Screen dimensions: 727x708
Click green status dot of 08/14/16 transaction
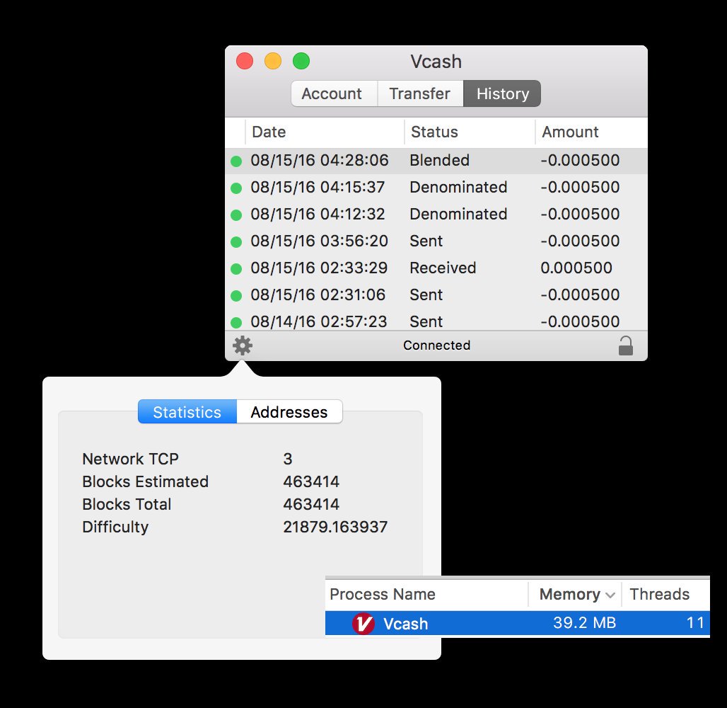tap(236, 322)
